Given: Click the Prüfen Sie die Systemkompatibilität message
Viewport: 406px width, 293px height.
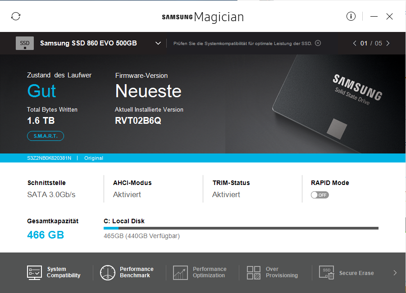Looking at the screenshot, I should coord(242,44).
